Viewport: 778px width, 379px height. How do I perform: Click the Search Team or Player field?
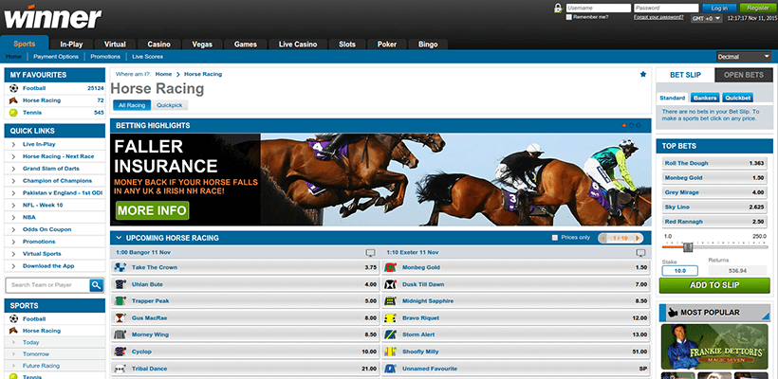point(47,285)
